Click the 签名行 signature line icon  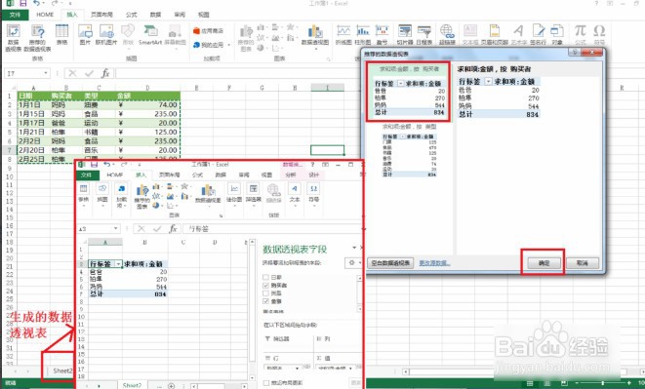click(538, 34)
